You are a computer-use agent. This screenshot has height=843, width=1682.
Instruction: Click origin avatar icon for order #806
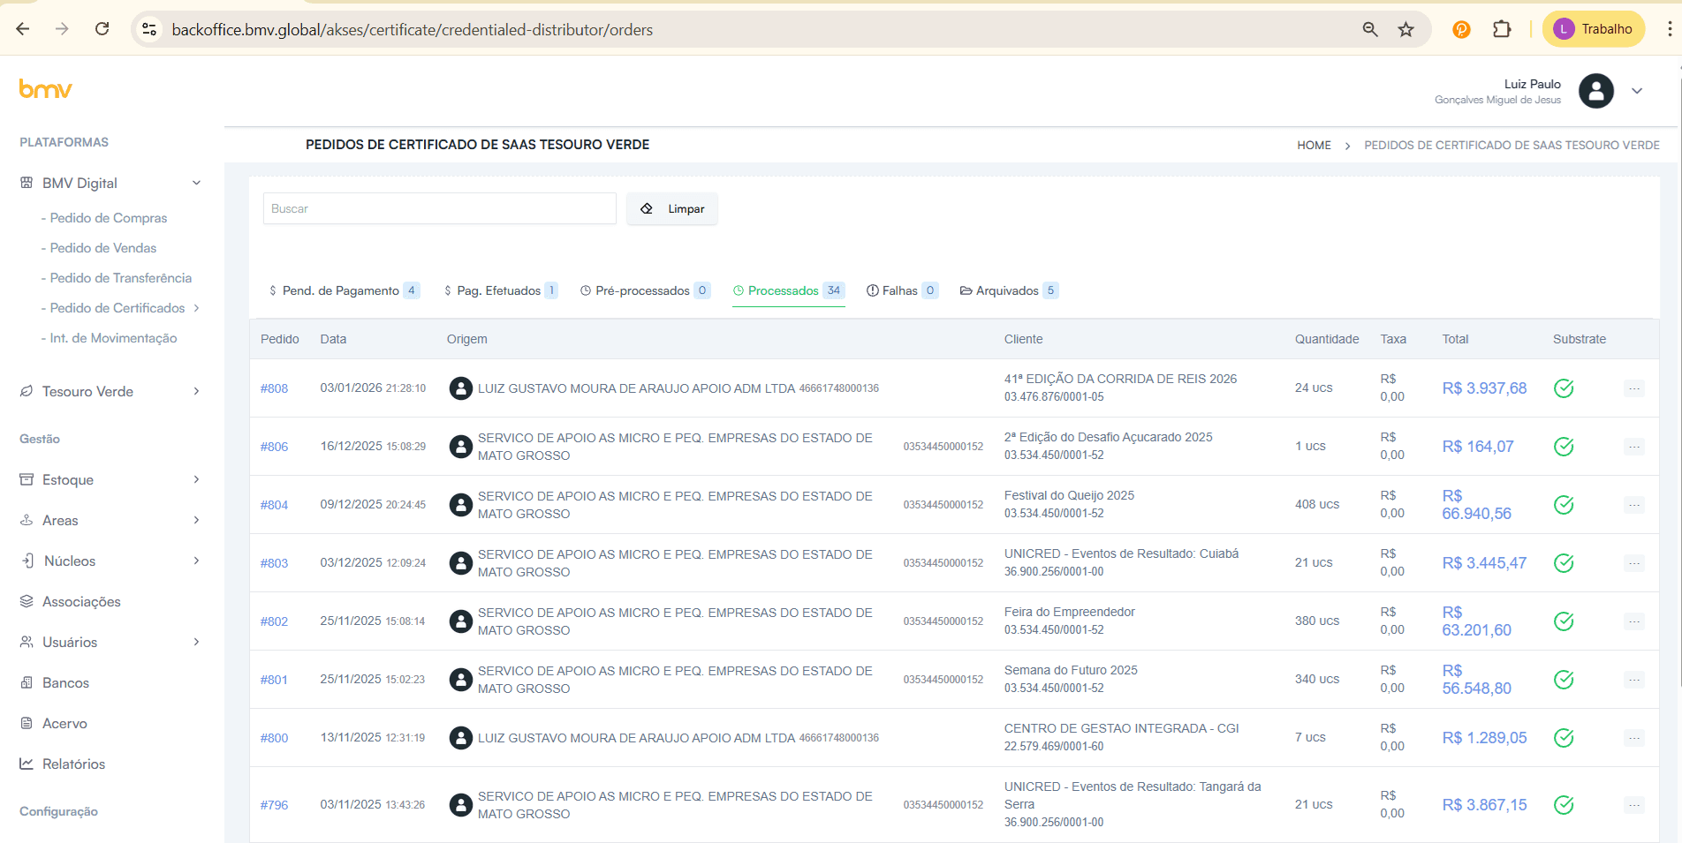tap(460, 447)
